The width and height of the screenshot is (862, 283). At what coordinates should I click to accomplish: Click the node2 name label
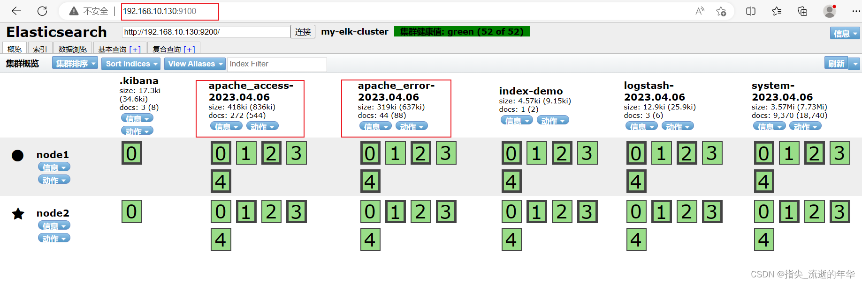tap(53, 213)
